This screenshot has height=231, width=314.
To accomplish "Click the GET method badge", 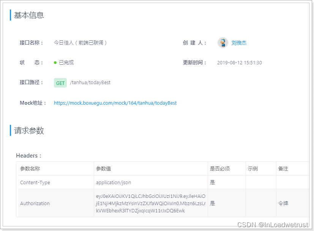I will pyautogui.click(x=60, y=83).
